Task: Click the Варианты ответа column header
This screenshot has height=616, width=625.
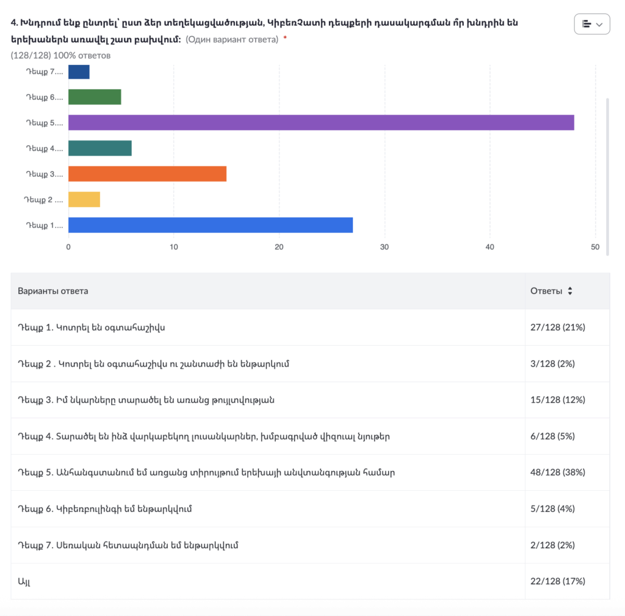Action: coord(53,291)
